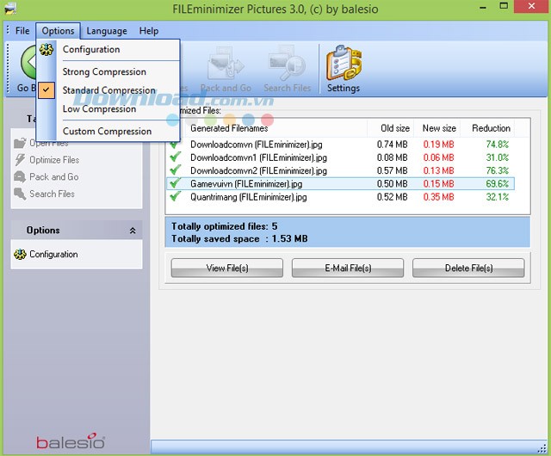Click Search Files in the sidebar
The height and width of the screenshot is (456, 551).
click(x=52, y=194)
